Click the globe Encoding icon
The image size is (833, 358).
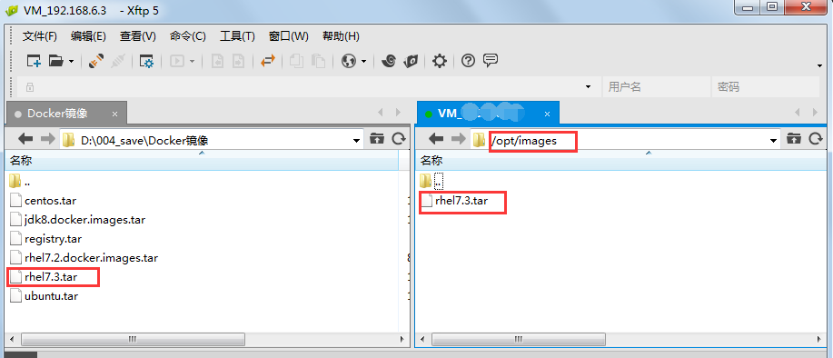click(349, 61)
